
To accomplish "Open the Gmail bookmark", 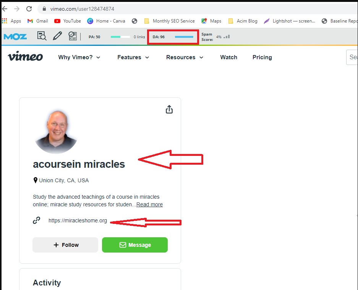I will click(38, 21).
